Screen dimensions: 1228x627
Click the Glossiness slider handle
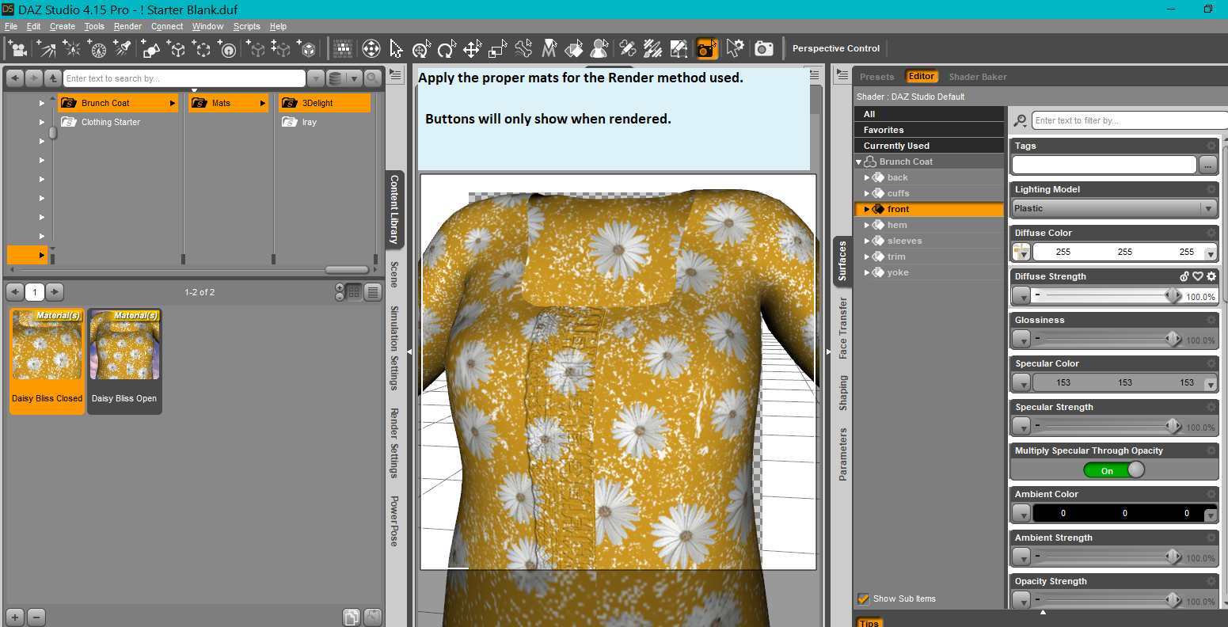(1173, 339)
